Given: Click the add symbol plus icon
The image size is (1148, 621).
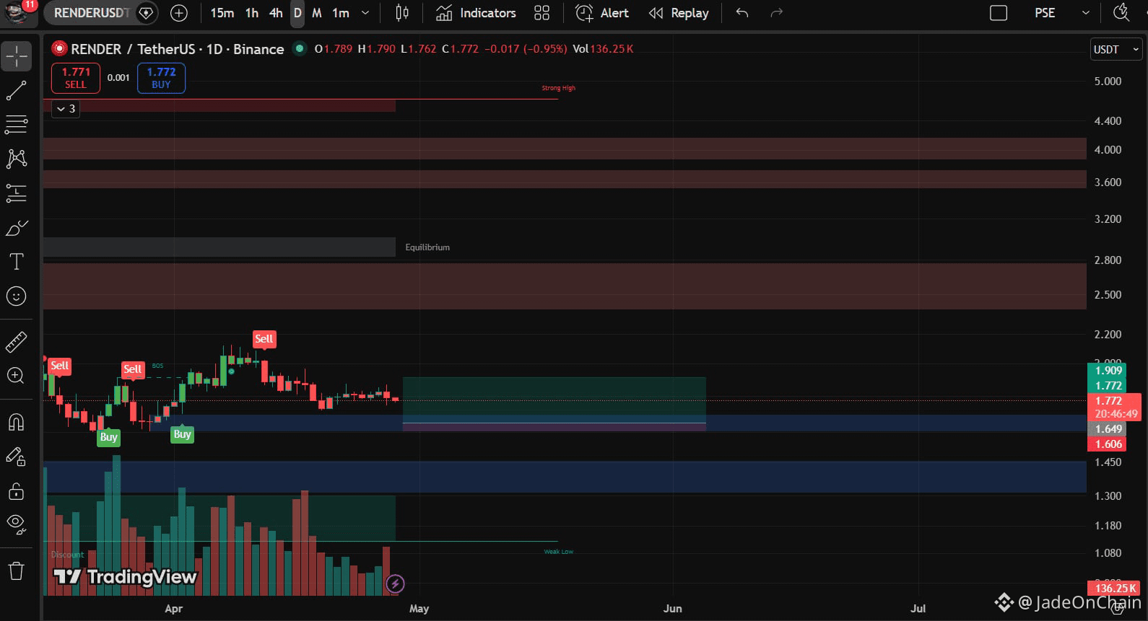Looking at the screenshot, I should pos(179,13).
